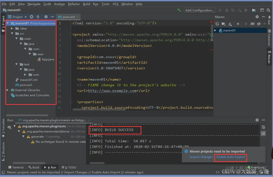Open the File menu
Screen dimensions: 273x177
4,4
